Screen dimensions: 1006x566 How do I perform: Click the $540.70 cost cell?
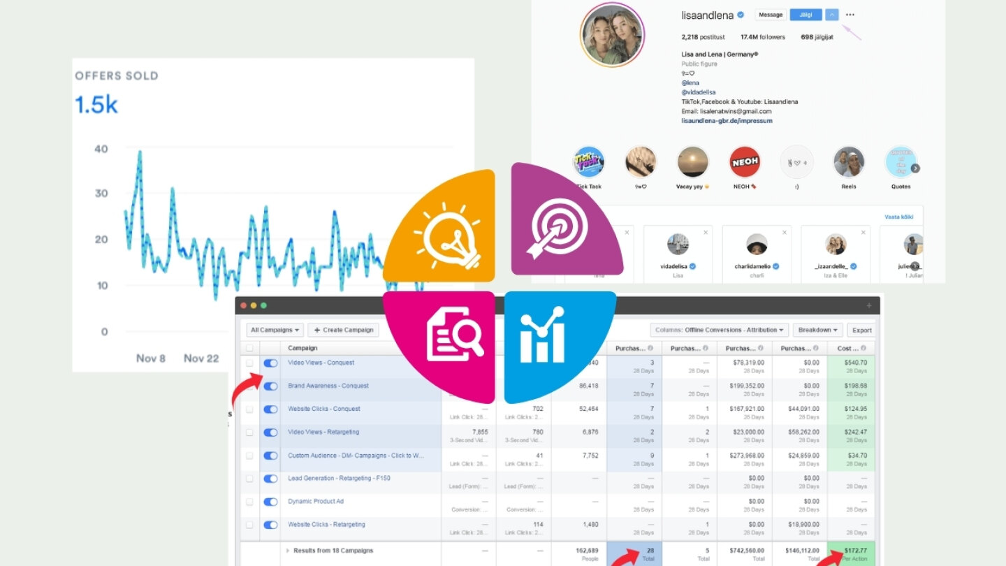[851, 367]
